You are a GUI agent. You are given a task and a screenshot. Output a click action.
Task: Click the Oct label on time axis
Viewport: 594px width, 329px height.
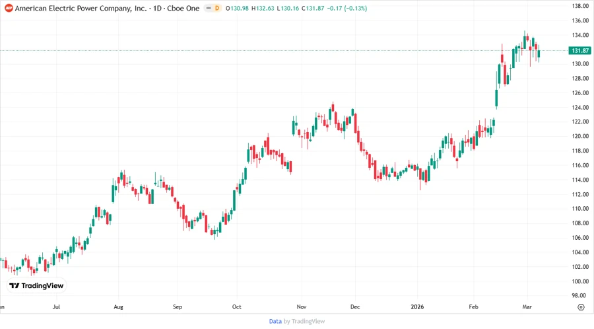pos(237,307)
